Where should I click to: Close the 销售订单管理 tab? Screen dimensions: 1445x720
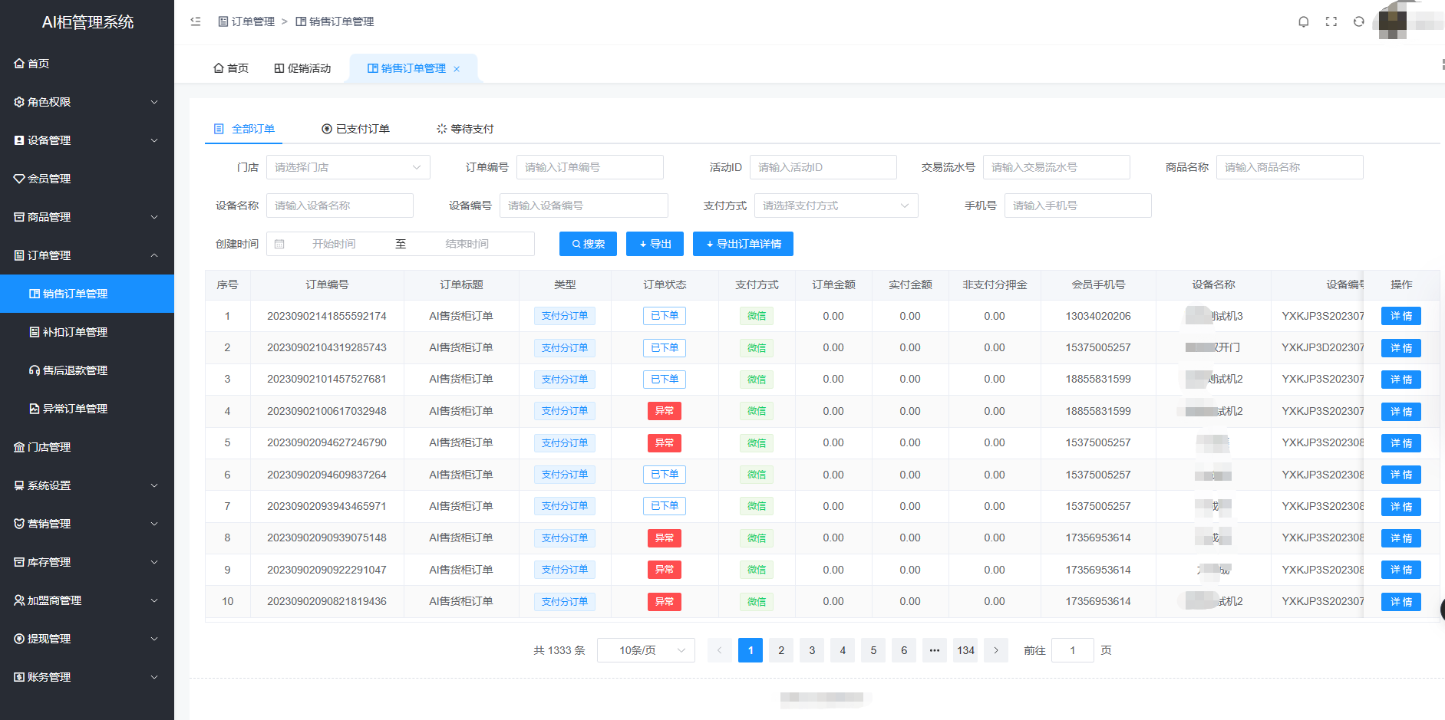[x=457, y=69]
